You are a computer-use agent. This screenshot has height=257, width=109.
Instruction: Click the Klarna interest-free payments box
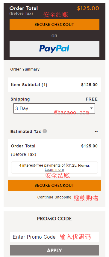tap(54, 168)
